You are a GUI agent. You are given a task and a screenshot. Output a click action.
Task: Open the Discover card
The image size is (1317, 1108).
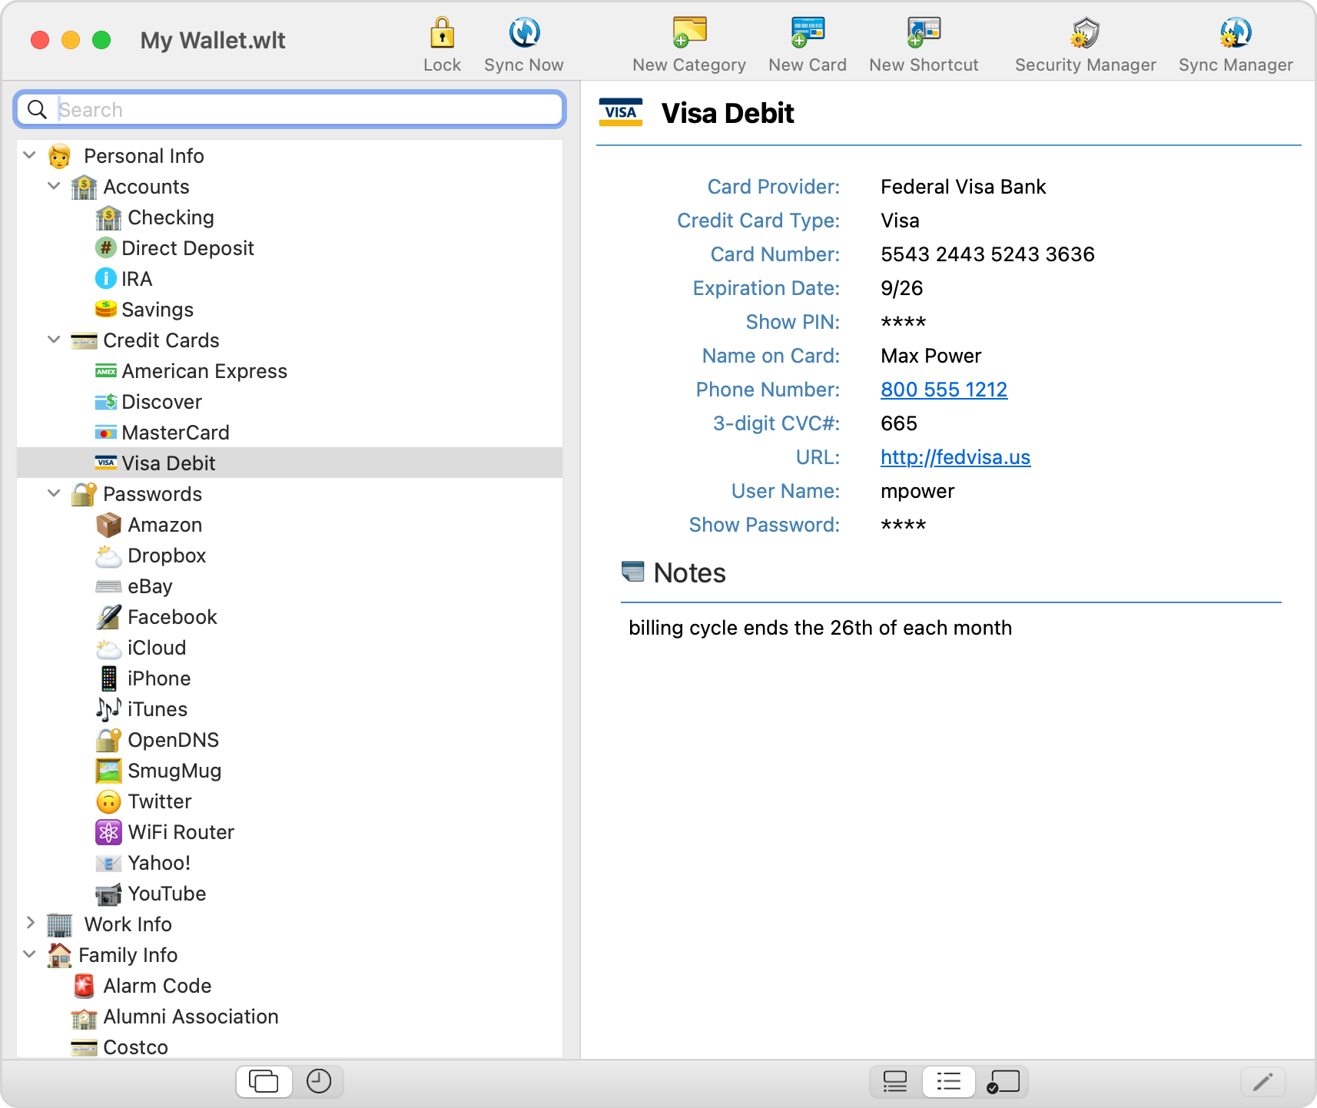(x=290, y=402)
